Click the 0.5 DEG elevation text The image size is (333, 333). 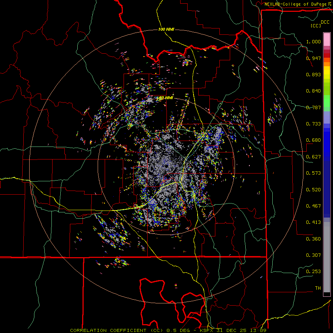tap(178, 330)
